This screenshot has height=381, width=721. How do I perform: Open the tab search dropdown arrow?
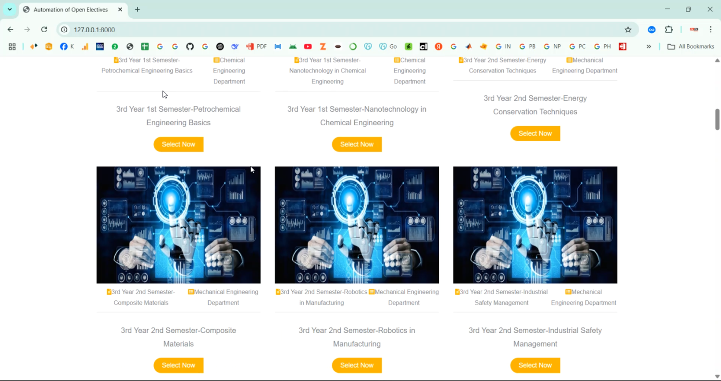[10, 10]
